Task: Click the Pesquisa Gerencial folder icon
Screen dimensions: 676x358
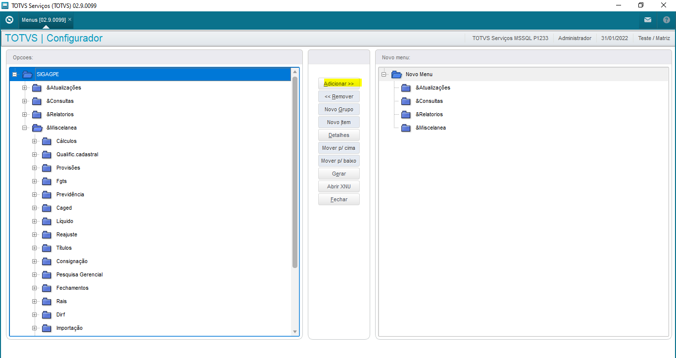Action: (47, 274)
